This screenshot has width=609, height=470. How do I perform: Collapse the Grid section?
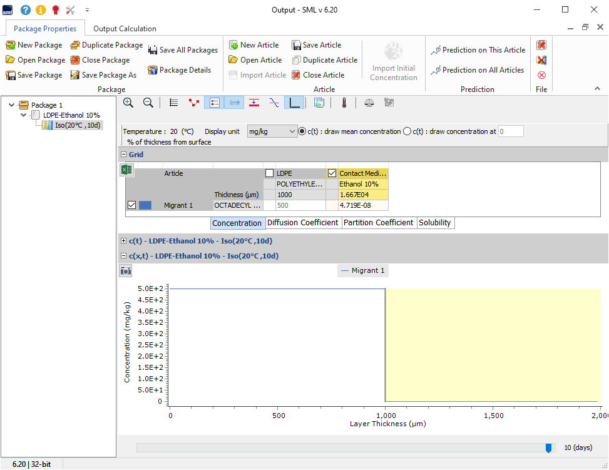124,155
